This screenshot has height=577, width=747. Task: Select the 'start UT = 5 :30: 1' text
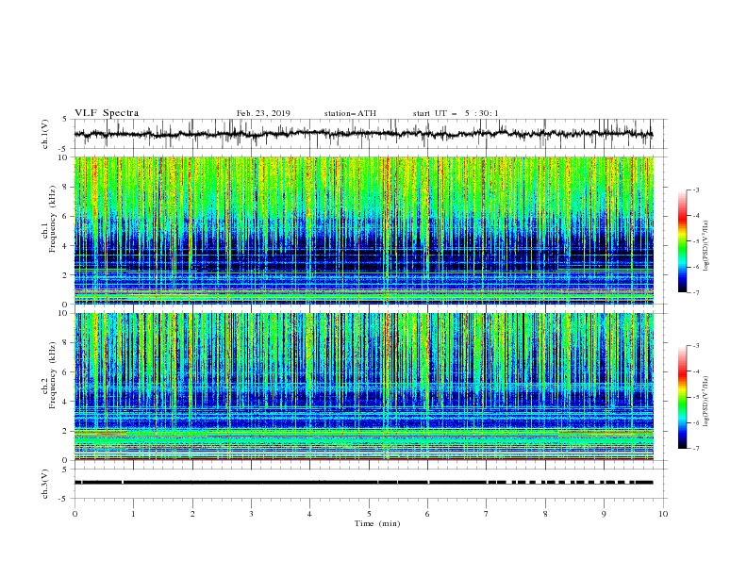[456, 113]
